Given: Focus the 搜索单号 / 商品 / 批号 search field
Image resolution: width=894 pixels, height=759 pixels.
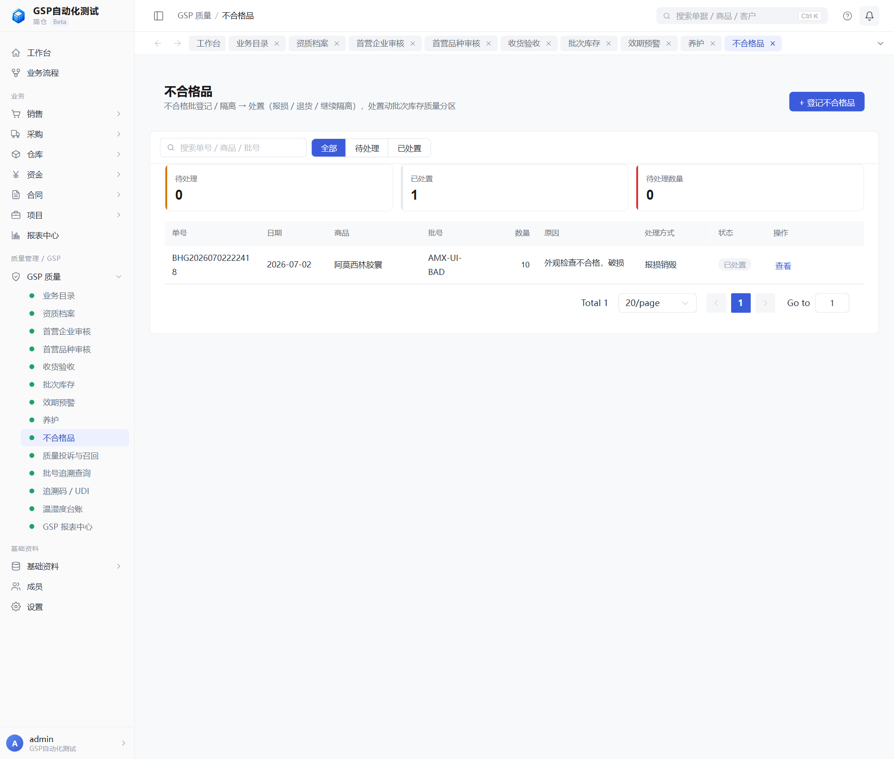Looking at the screenshot, I should point(233,148).
